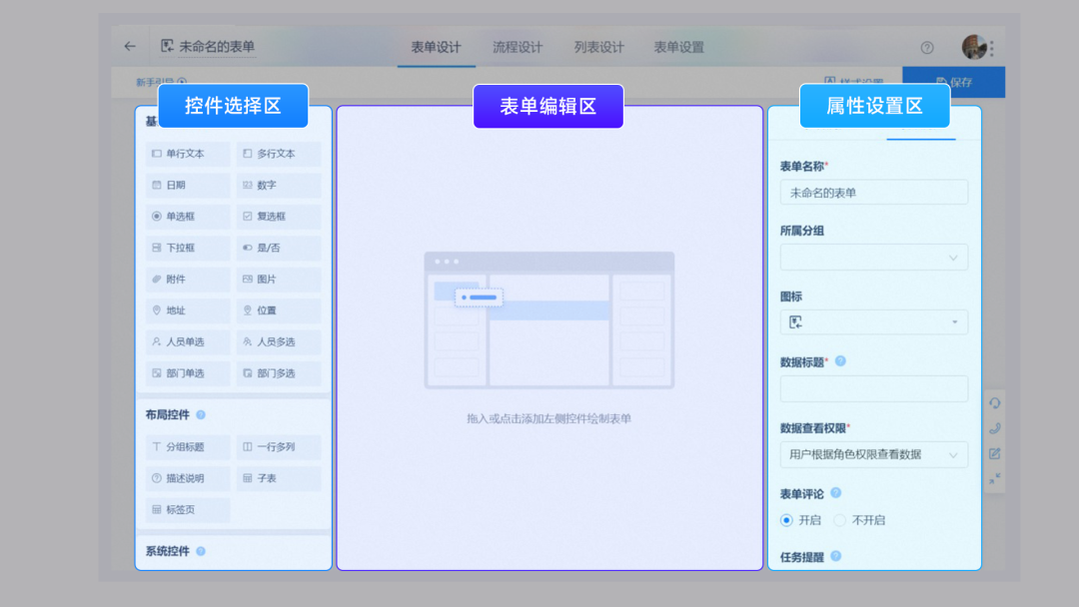The width and height of the screenshot is (1079, 607).
Task: Click the 表单名称 input field
Action: click(x=873, y=192)
